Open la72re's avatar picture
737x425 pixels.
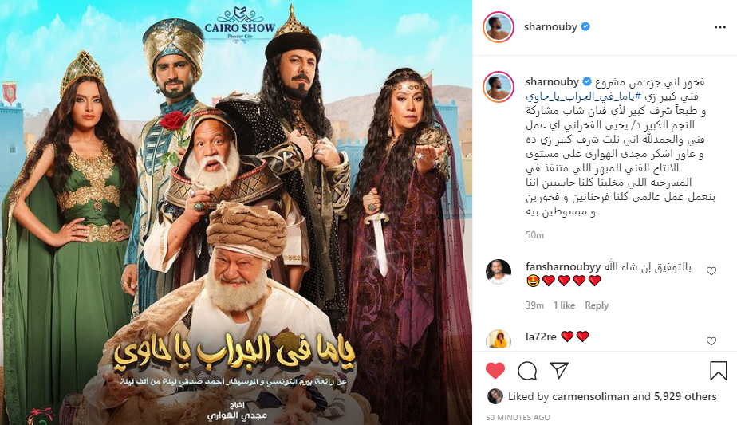coord(499,339)
